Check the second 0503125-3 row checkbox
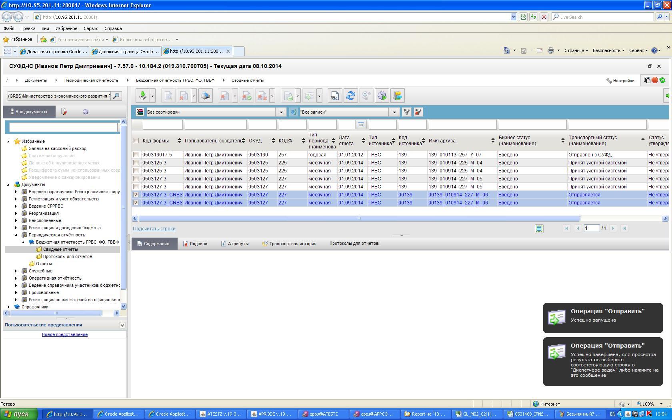This screenshot has height=420, width=672. coord(136,171)
